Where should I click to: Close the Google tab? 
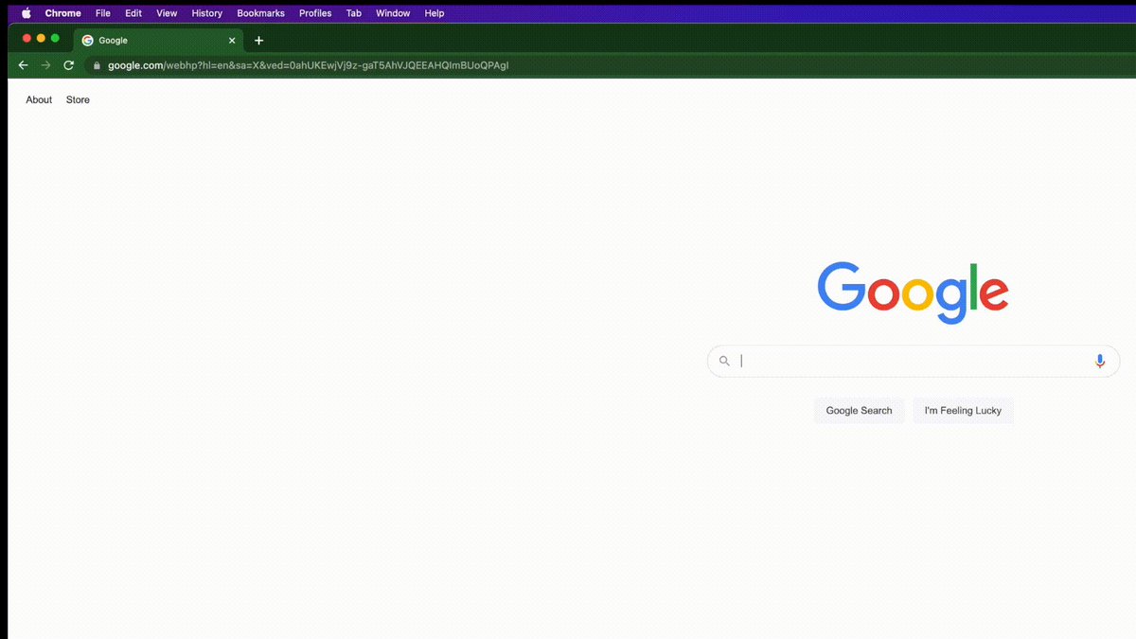click(232, 41)
